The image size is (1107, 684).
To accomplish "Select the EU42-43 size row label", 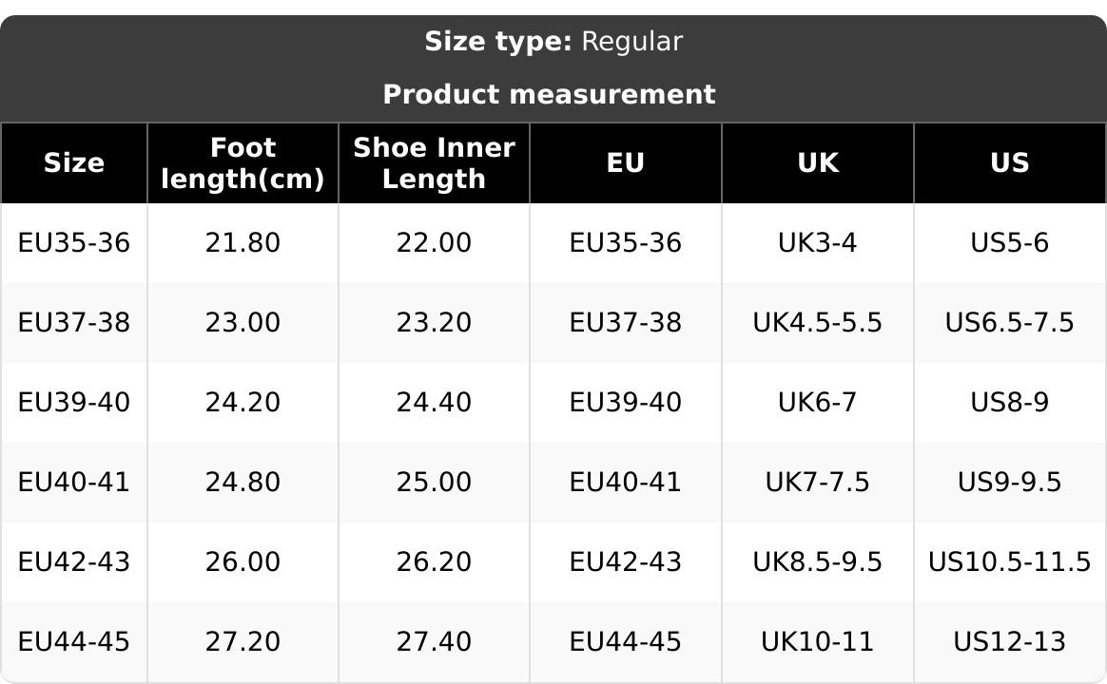I will click(74, 562).
